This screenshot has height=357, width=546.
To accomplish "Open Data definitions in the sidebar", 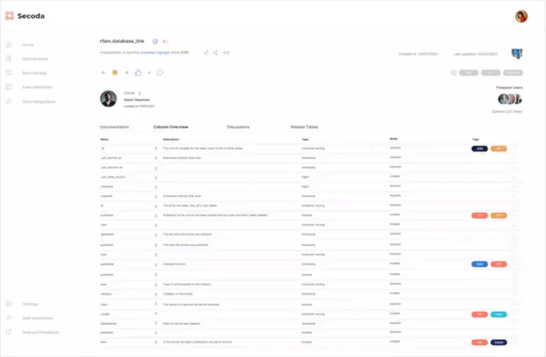I will coord(37,87).
